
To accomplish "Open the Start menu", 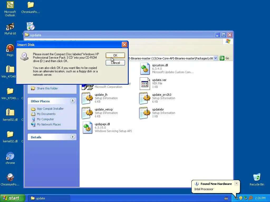I will coord(13,198).
